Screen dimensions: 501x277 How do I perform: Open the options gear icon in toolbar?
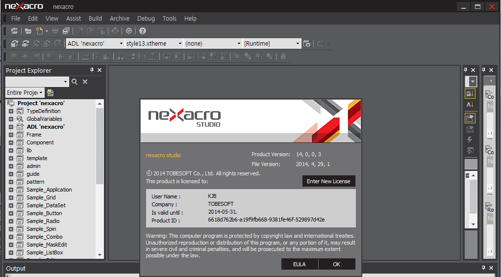(x=129, y=31)
